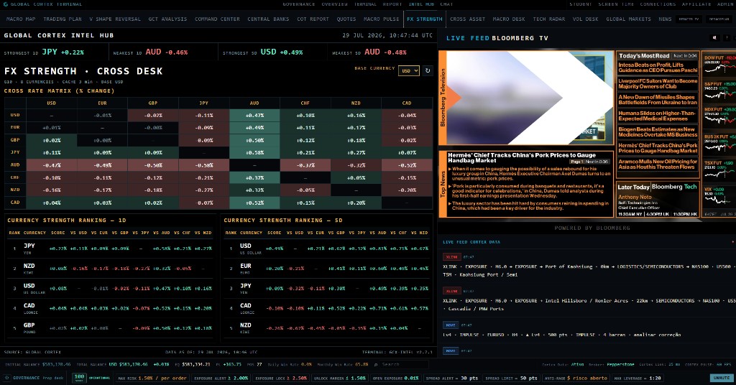The width and height of the screenshot is (736, 385).
Task: Click the USD row ranked 1 in 5D ranking
Action: click(327, 249)
